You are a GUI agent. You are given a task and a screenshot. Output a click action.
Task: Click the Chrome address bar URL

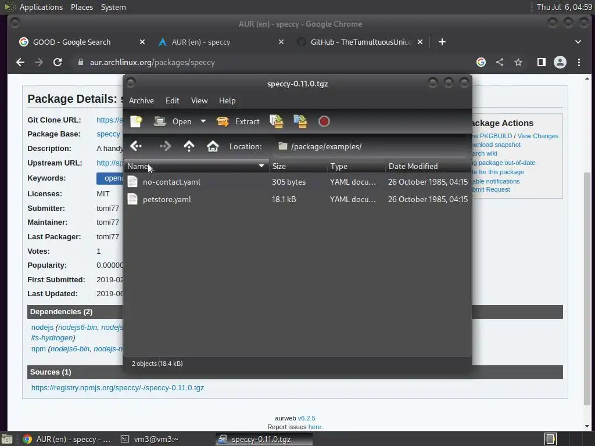pos(152,62)
